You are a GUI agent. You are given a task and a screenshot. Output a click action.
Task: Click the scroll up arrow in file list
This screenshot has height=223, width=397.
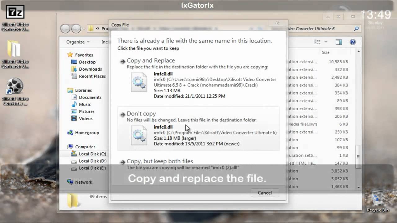click(x=359, y=52)
